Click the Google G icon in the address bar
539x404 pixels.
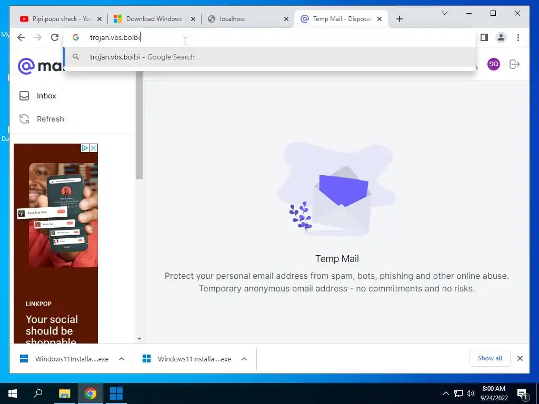(x=76, y=37)
